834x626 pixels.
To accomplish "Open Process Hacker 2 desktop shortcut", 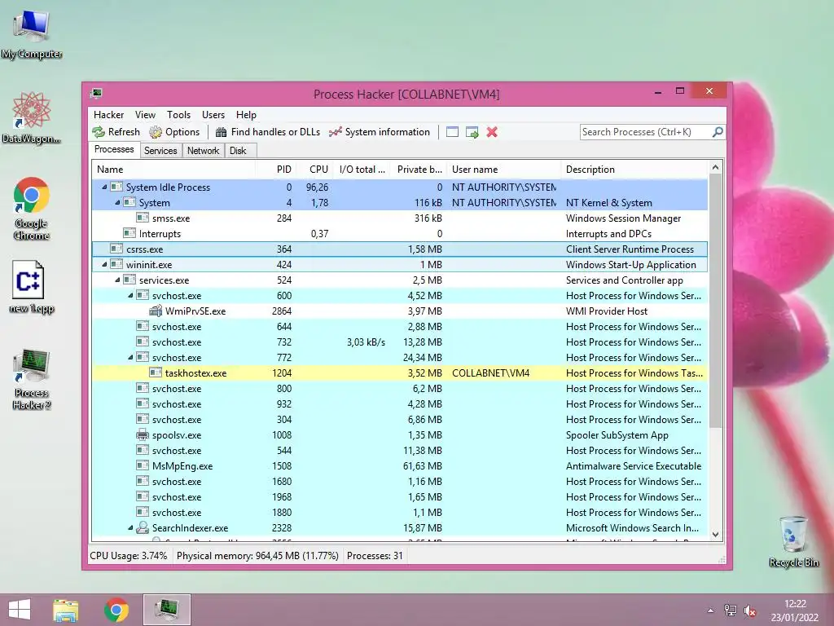I will [32, 380].
